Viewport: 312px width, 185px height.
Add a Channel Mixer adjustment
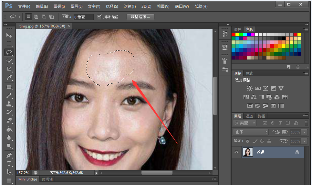click(x=277, y=97)
